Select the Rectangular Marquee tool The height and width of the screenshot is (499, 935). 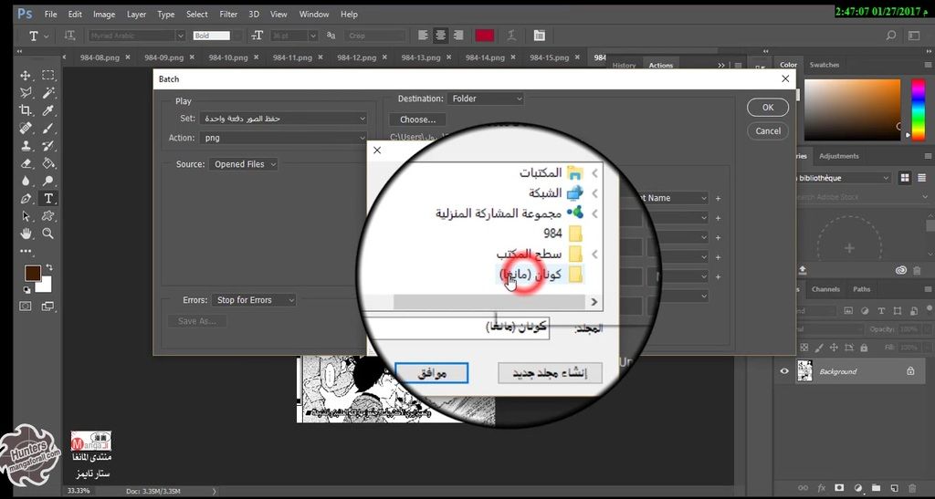[48, 76]
